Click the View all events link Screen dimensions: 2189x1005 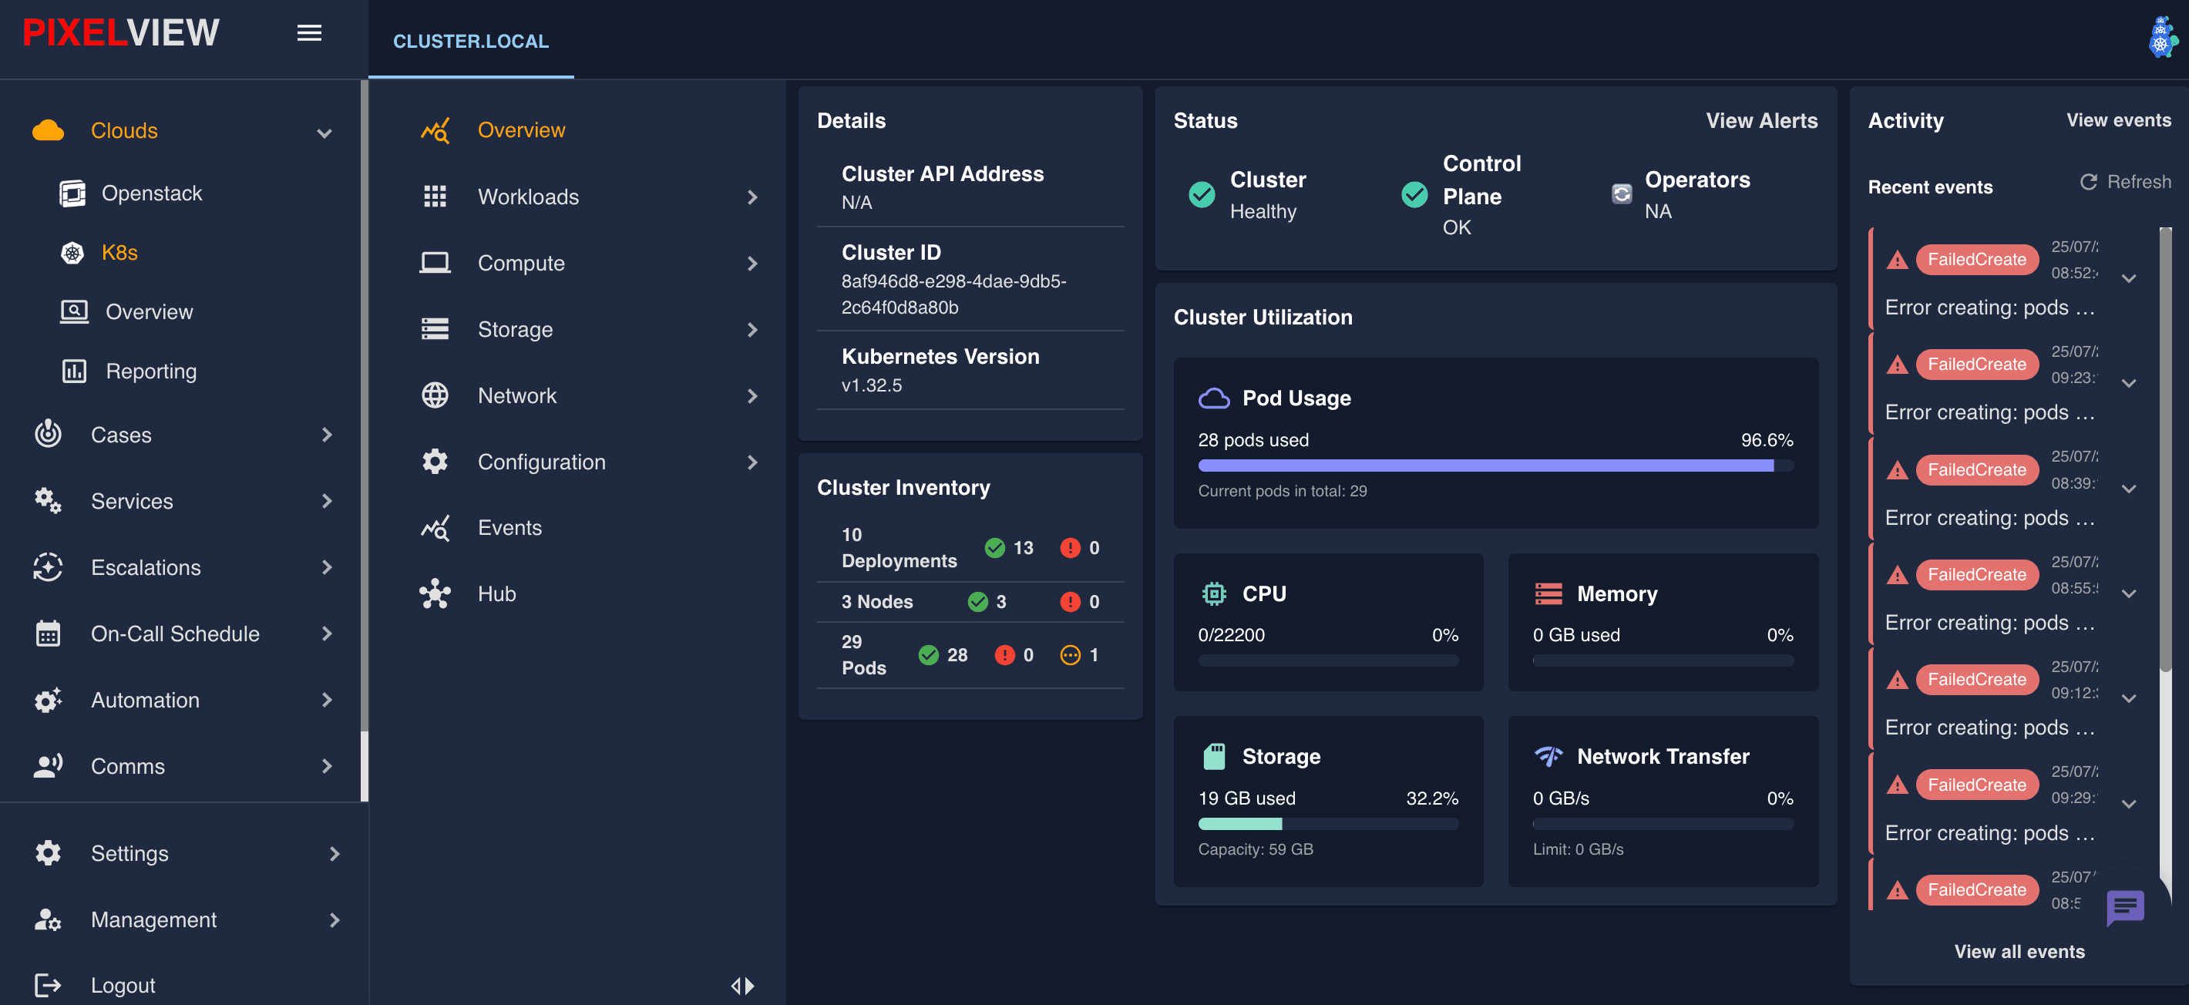[x=2019, y=952]
